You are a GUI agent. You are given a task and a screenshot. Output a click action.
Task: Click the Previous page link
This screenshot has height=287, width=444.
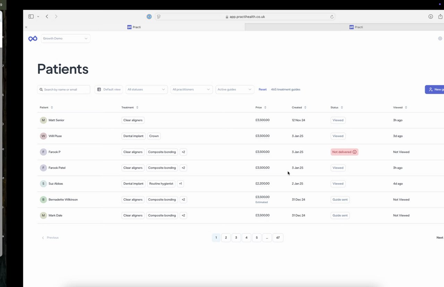coord(50,237)
